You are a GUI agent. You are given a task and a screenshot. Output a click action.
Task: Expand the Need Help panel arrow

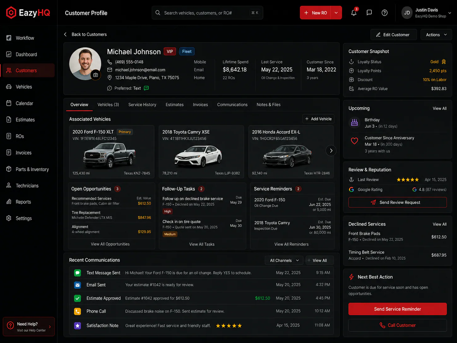(x=50, y=327)
